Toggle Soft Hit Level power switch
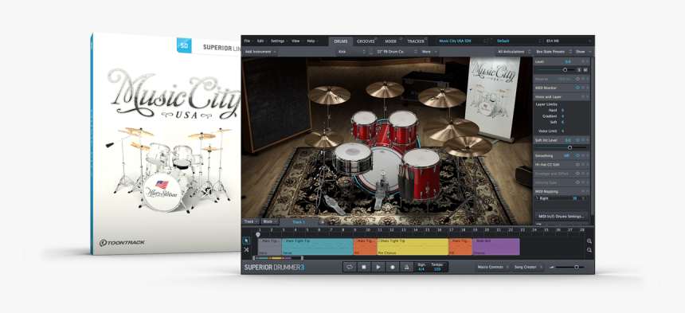The image size is (685, 313). [577, 140]
